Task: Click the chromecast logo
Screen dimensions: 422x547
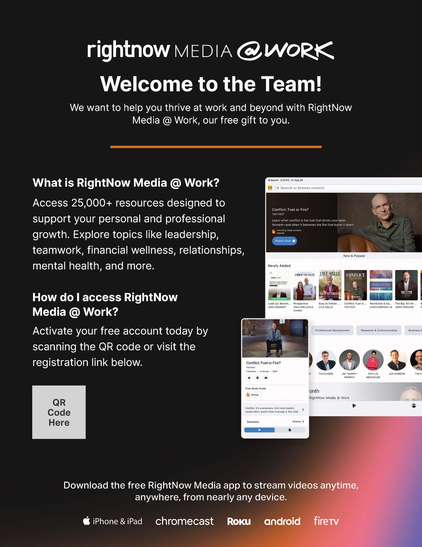Action: [x=184, y=521]
